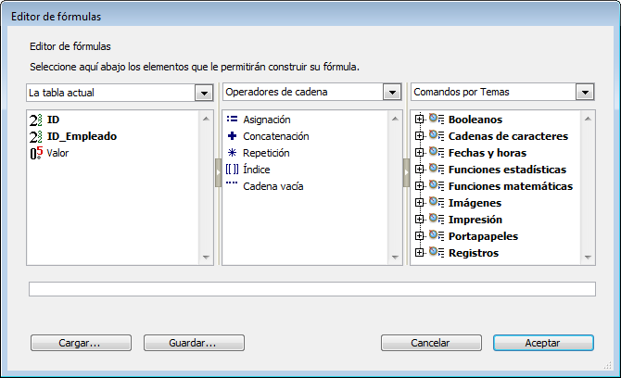
Task: Select the Imágenes theme item
Action: click(x=475, y=203)
